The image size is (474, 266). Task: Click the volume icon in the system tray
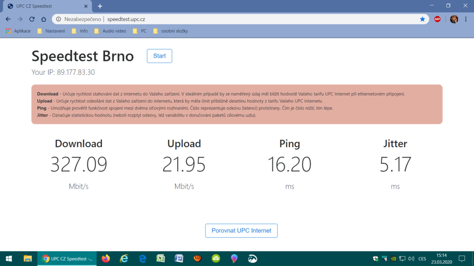point(410,259)
